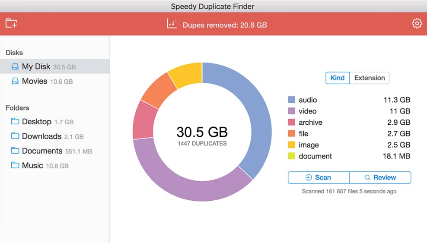
Task: Open settings via the gear icon
Action: pos(417,23)
